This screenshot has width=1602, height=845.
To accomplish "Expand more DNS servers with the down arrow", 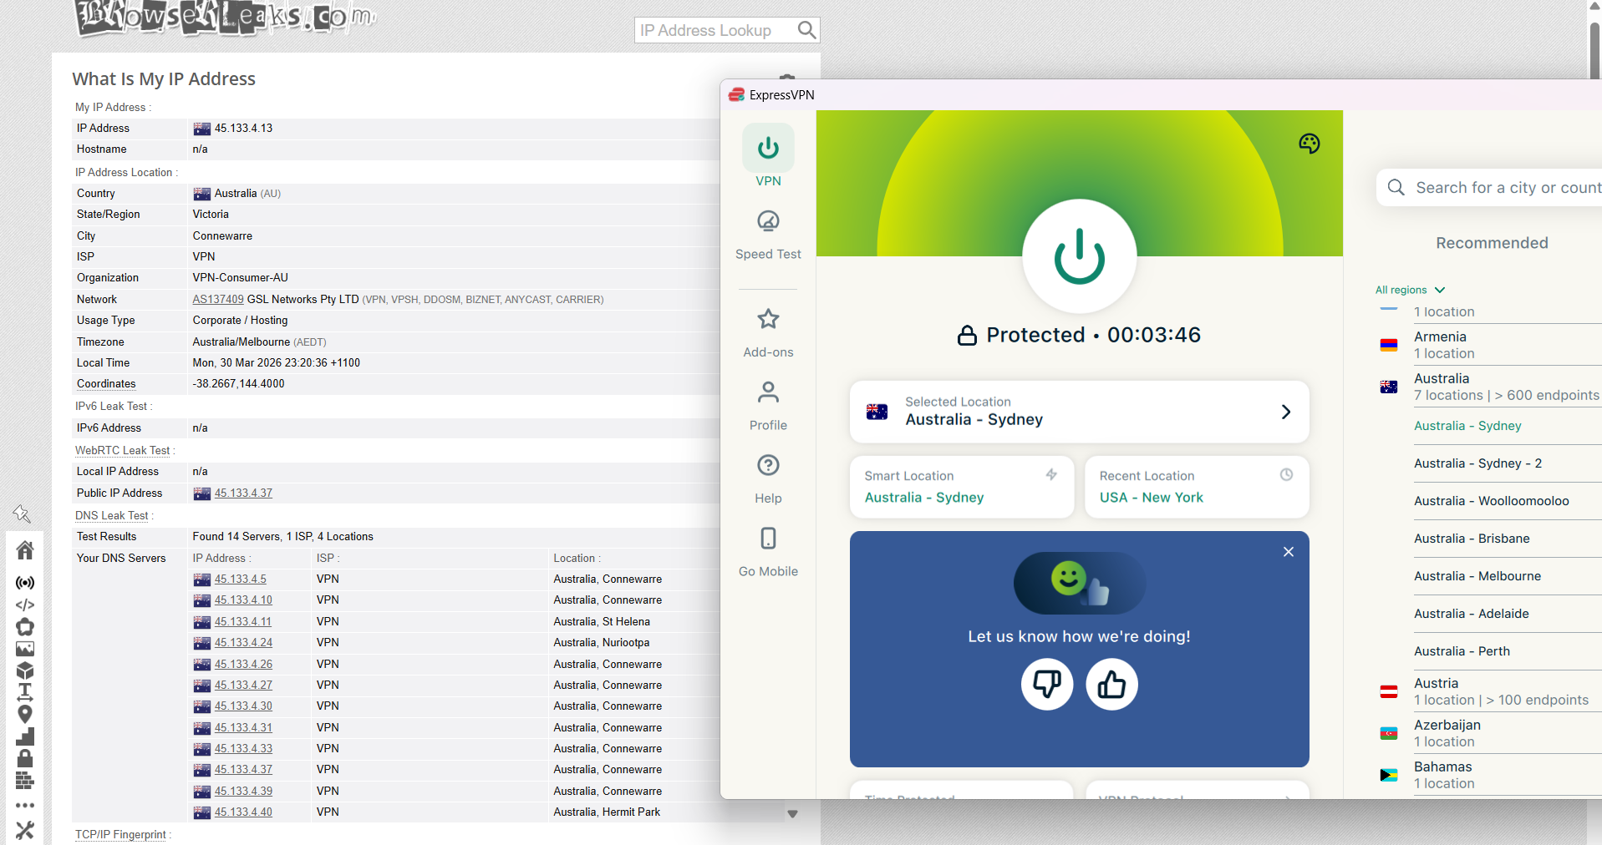I will (792, 813).
